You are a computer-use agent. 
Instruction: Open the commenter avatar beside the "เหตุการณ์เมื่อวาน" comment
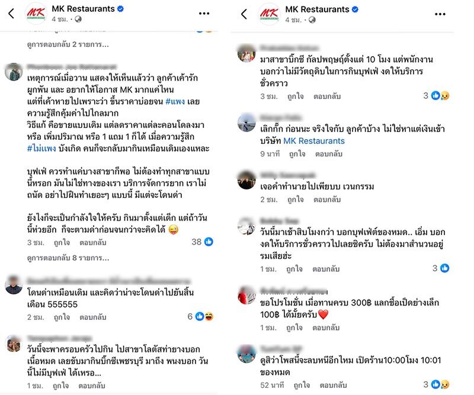click(x=14, y=72)
